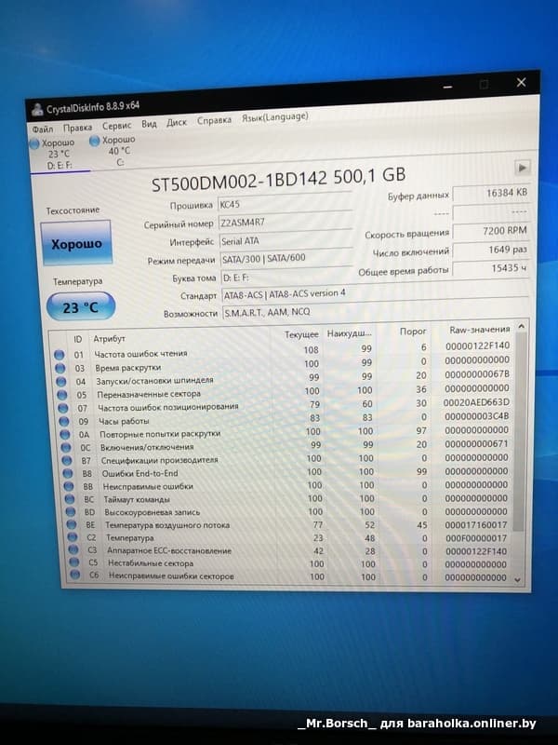Click status icon for attribute 01

click(60, 355)
